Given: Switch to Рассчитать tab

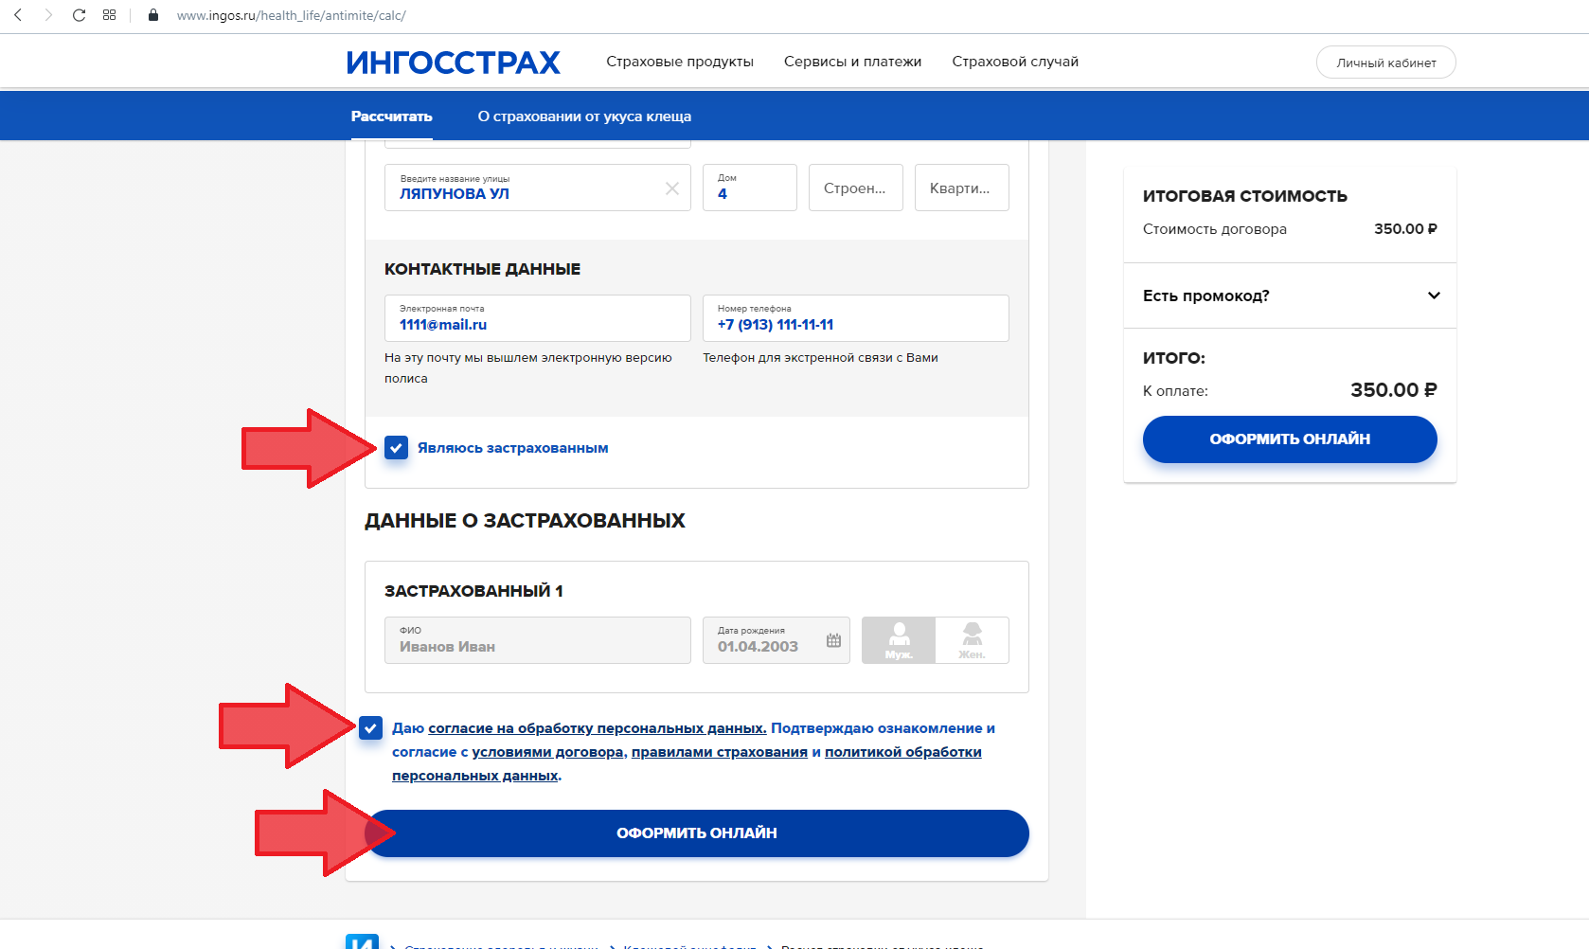Looking at the screenshot, I should 391,116.
